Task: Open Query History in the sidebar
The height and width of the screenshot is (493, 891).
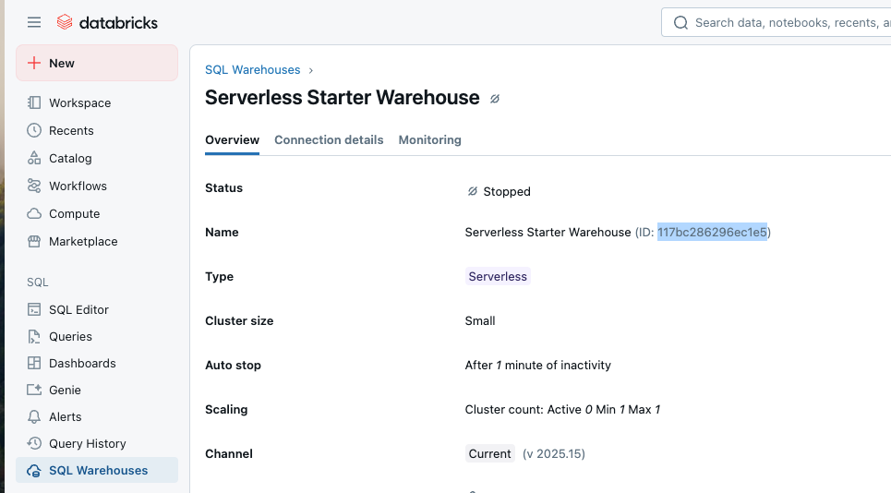Action: [x=97, y=443]
